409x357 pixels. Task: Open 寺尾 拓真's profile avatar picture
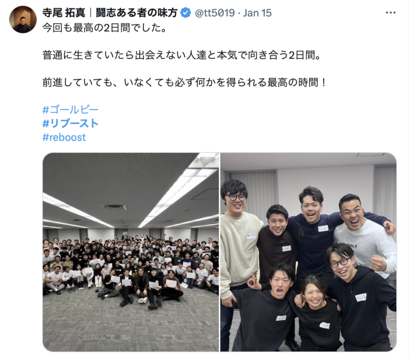pyautogui.click(x=23, y=20)
